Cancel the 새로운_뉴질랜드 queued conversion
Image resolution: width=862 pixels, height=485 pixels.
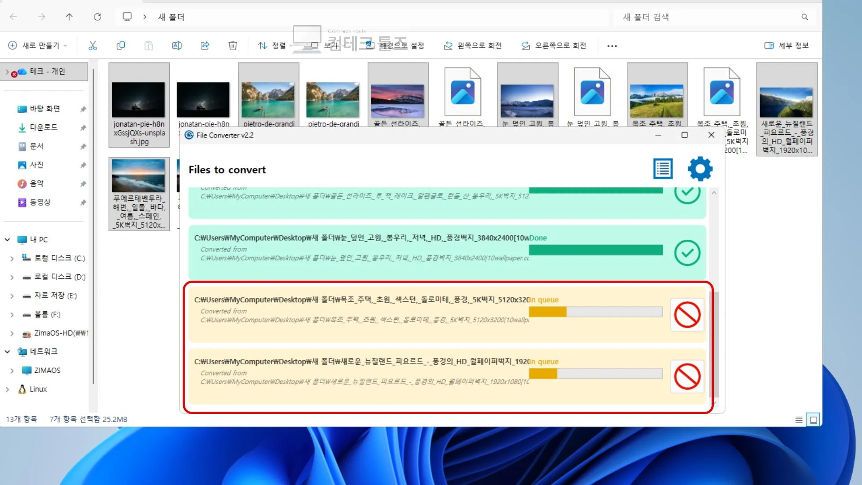(687, 377)
